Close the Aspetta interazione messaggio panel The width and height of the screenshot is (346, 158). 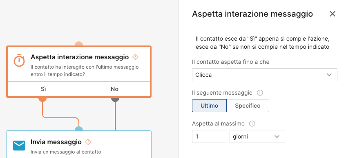tap(333, 14)
